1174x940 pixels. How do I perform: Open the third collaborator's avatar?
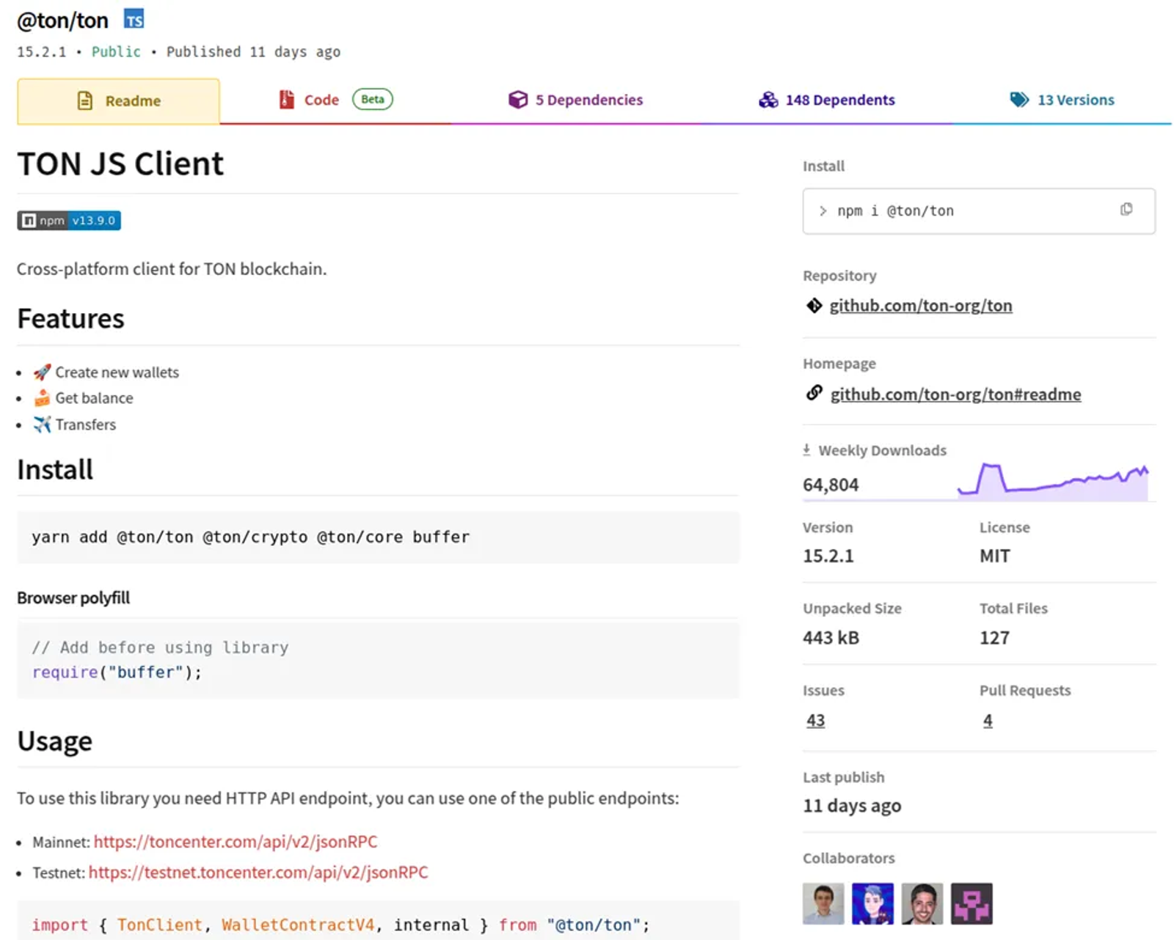pyautogui.click(x=922, y=903)
